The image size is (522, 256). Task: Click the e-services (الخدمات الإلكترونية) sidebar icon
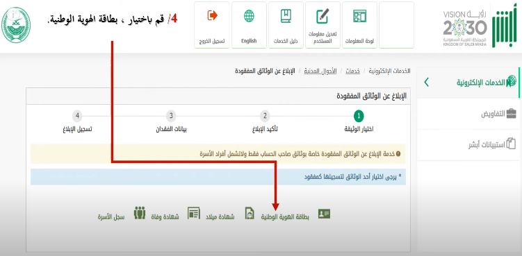[x=511, y=81]
